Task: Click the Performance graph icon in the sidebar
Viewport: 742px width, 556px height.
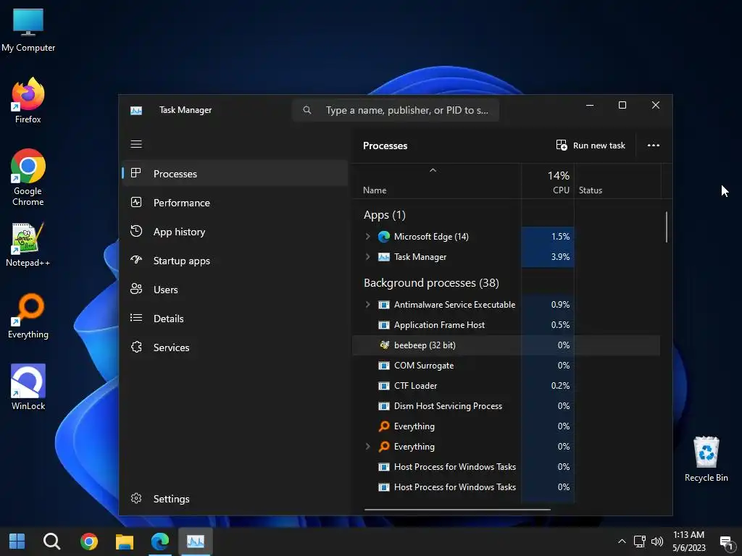Action: point(136,203)
